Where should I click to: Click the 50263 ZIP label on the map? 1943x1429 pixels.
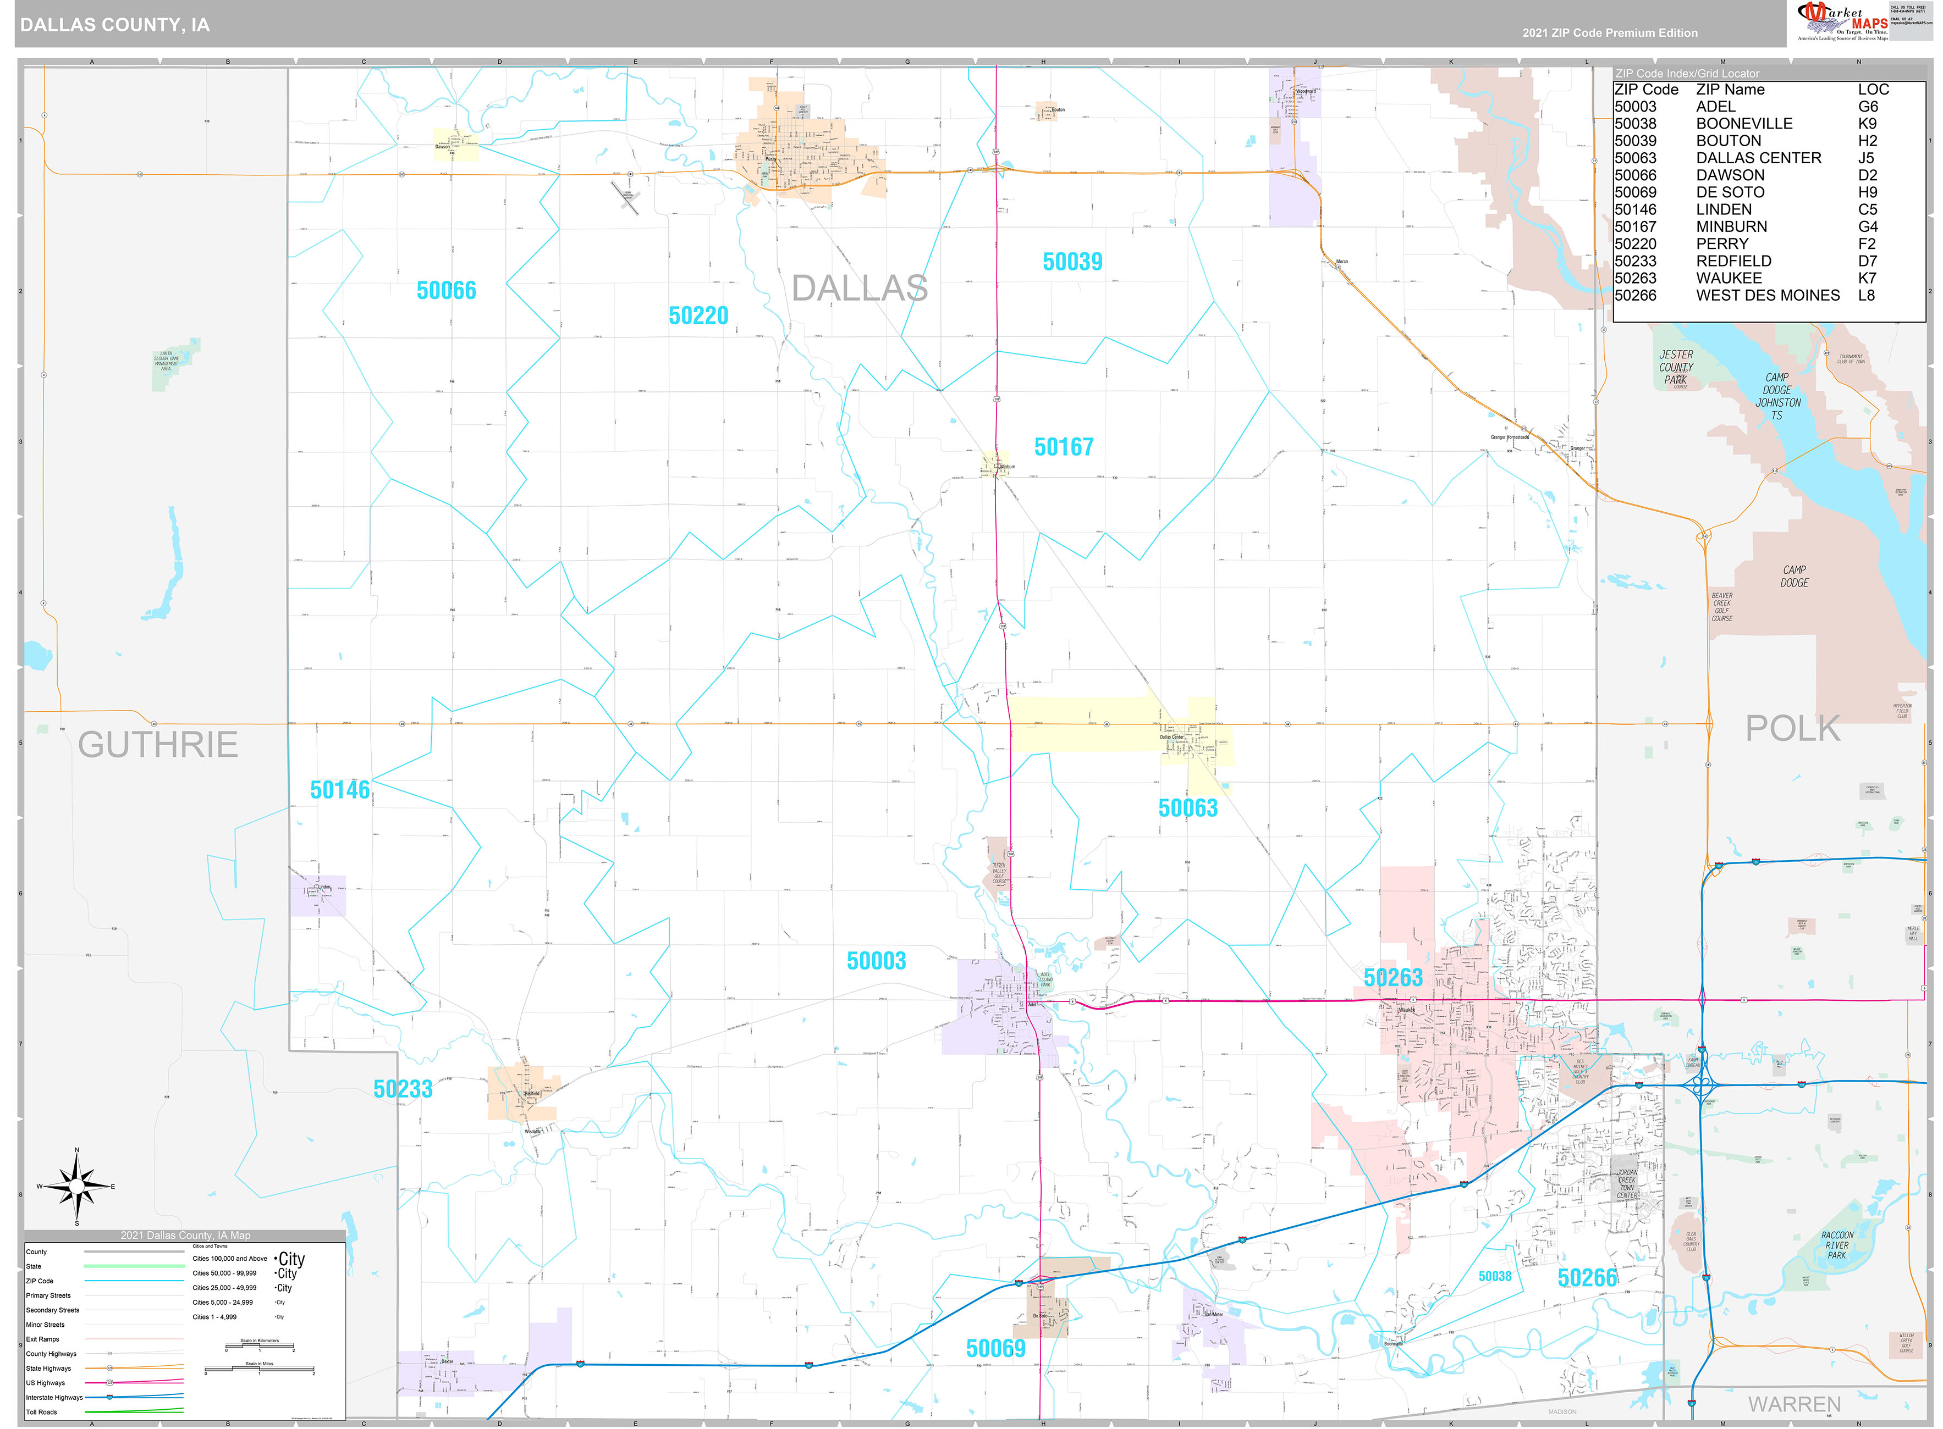click(x=1392, y=978)
